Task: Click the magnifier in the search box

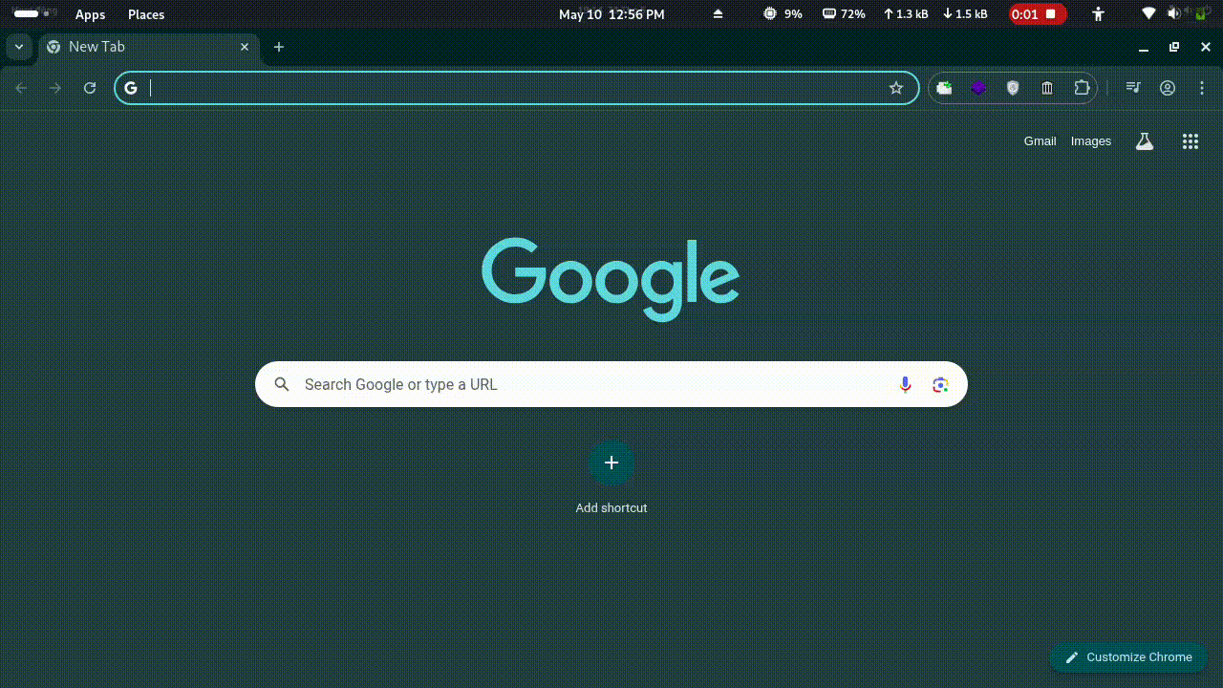Action: (282, 384)
